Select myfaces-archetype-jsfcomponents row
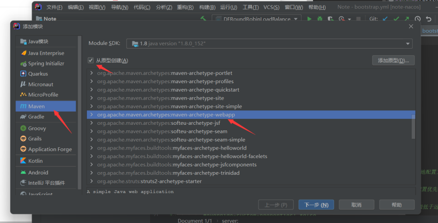Image resolution: width=438 pixels, height=223 pixels. click(251, 165)
